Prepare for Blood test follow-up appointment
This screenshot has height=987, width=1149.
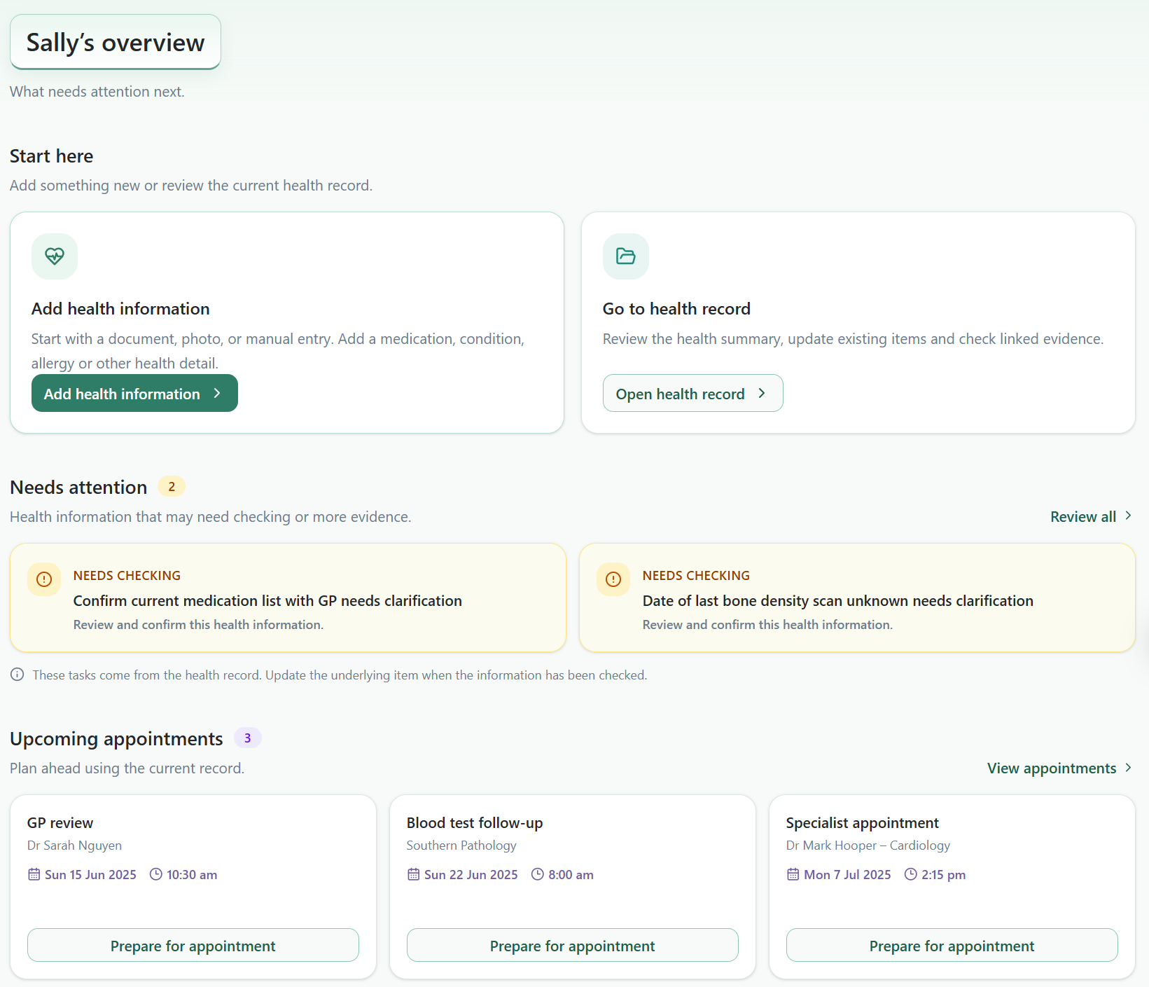point(572,946)
